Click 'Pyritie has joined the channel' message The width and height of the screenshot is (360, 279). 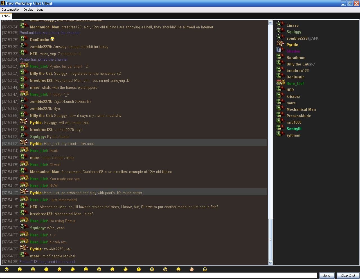point(43,60)
